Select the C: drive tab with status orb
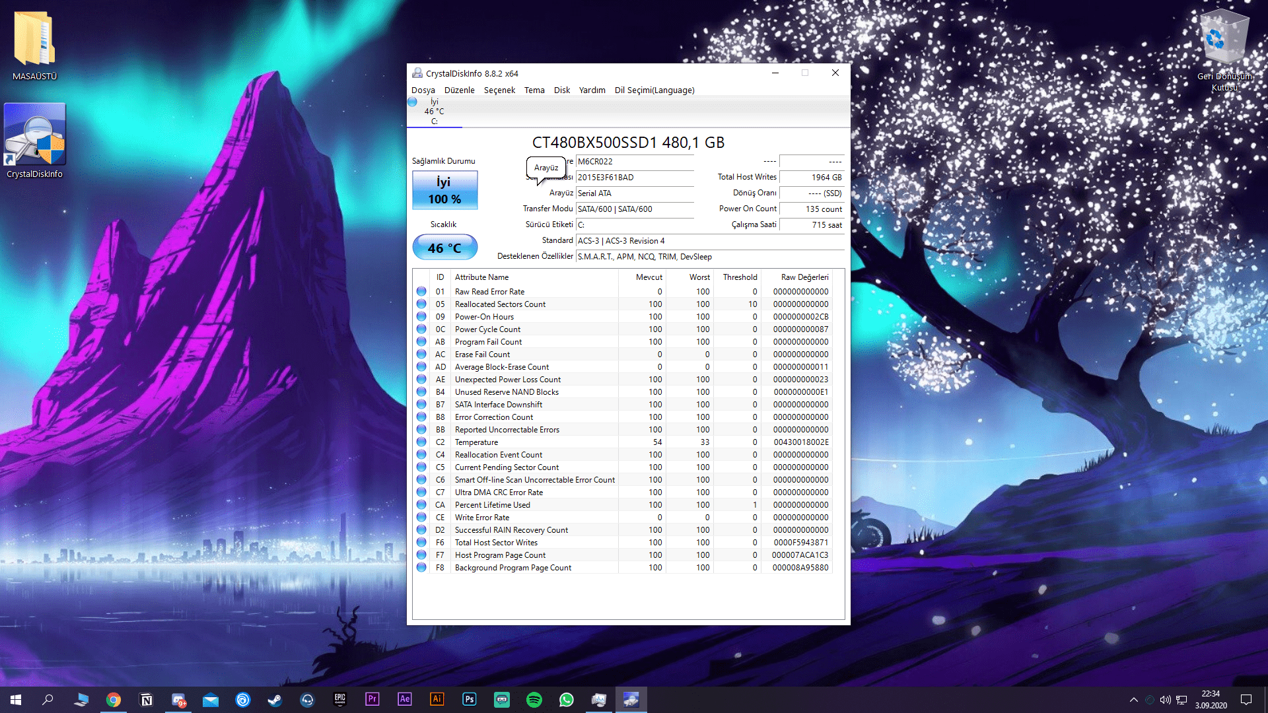 [433, 111]
